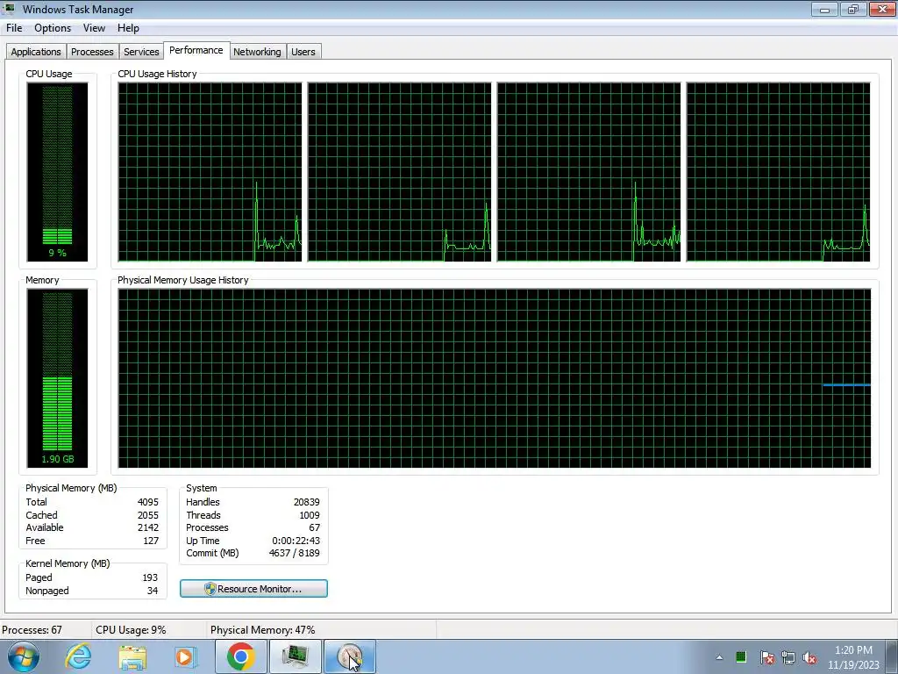
Task: Switch to the Processes tab
Action: [x=92, y=52]
